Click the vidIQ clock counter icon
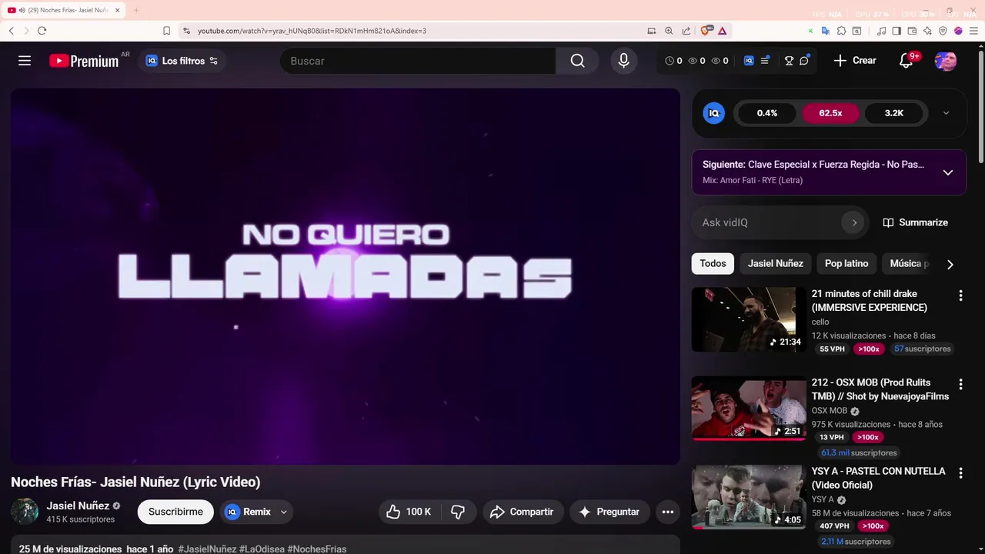Image resolution: width=985 pixels, height=554 pixels. (x=669, y=61)
